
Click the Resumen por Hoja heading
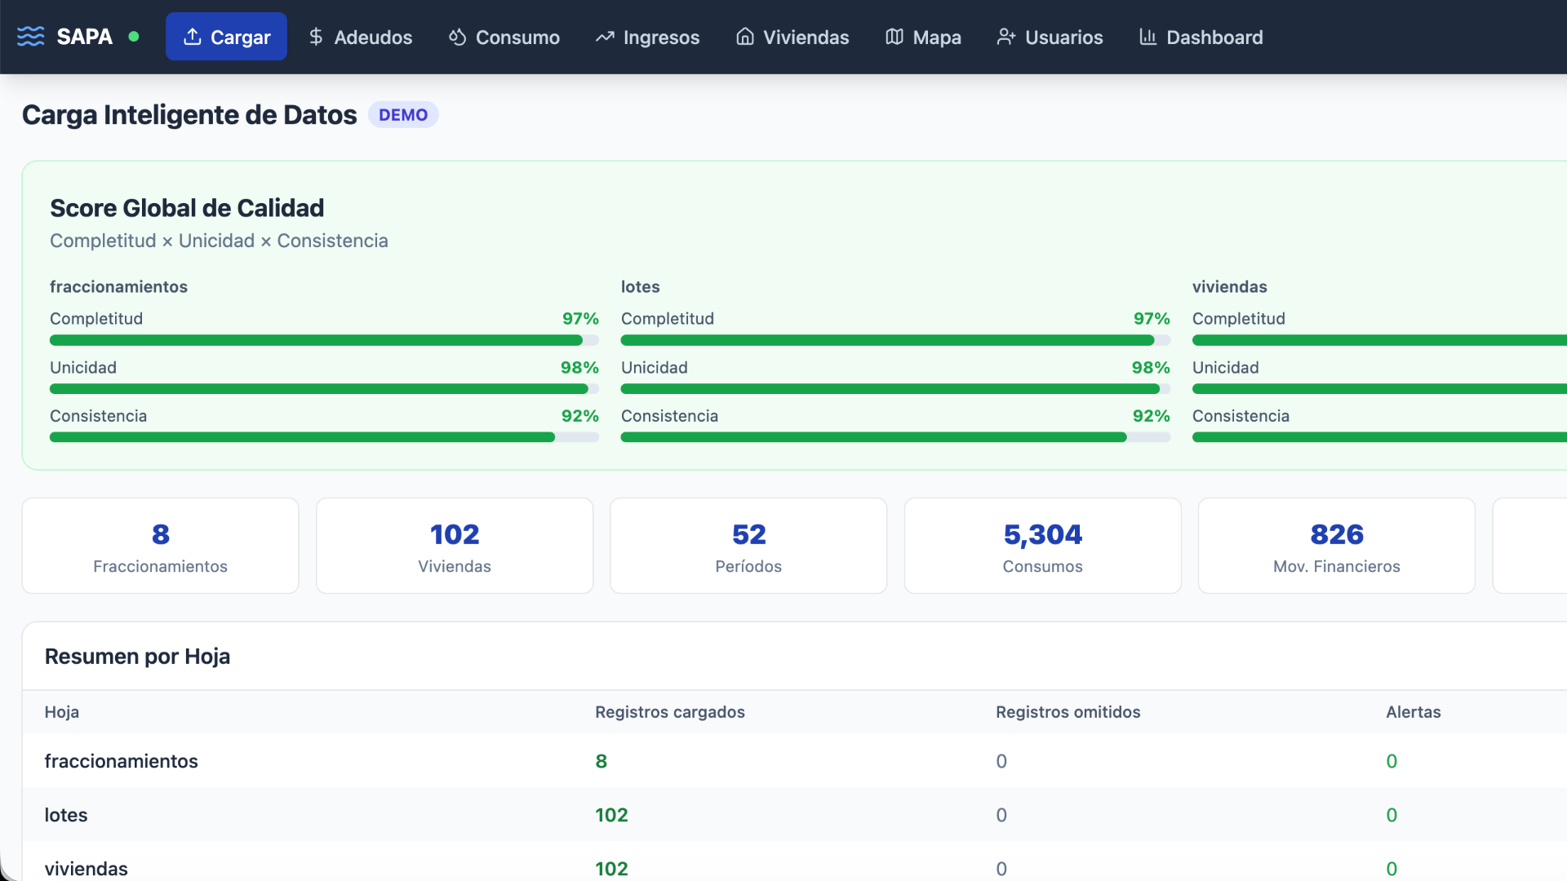[x=137, y=657]
